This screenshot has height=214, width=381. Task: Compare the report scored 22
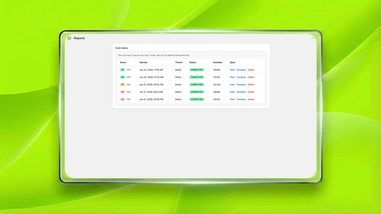click(241, 99)
